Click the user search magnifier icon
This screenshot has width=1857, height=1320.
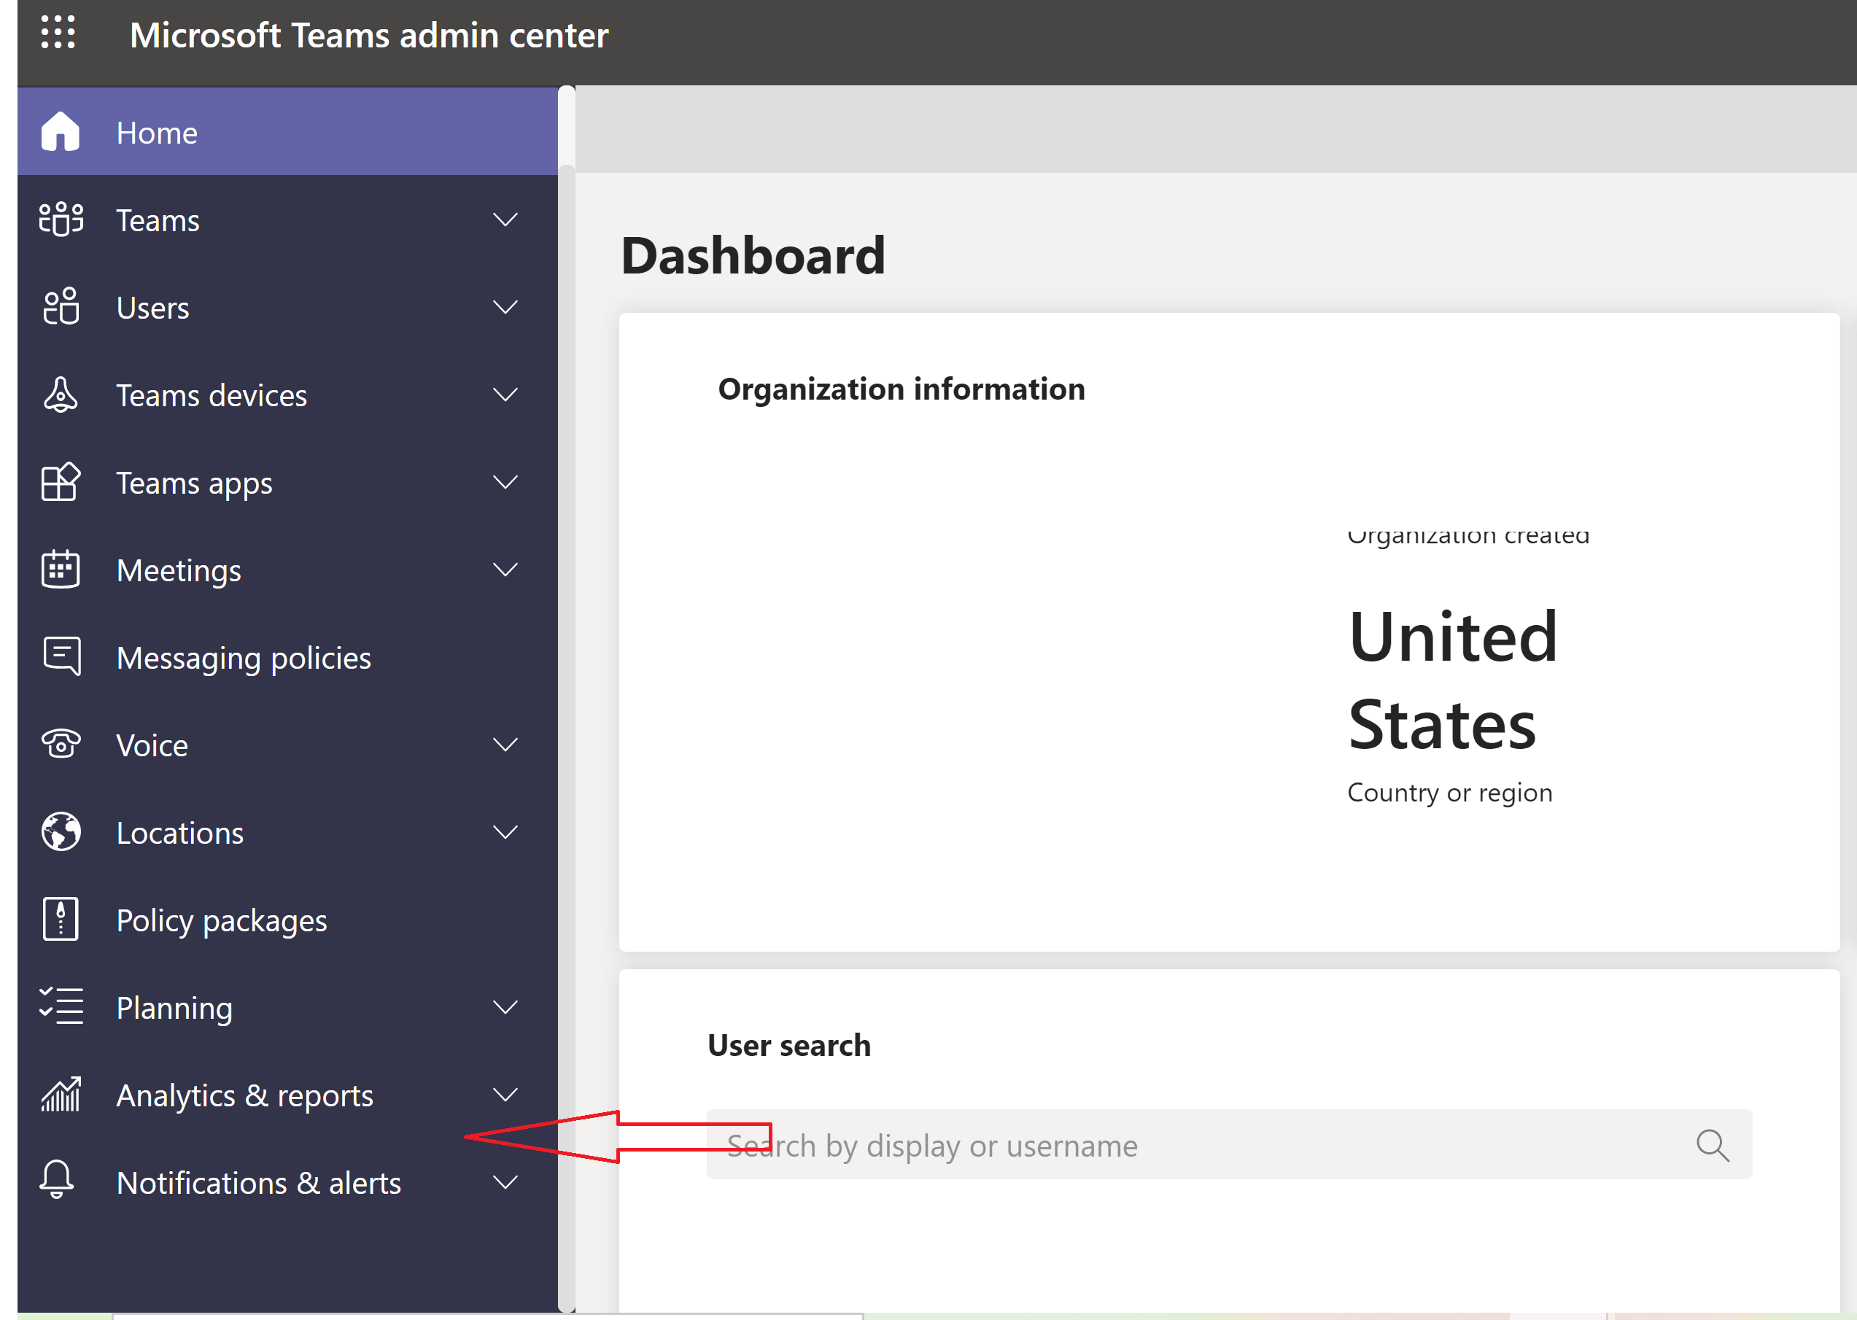pos(1712,1144)
